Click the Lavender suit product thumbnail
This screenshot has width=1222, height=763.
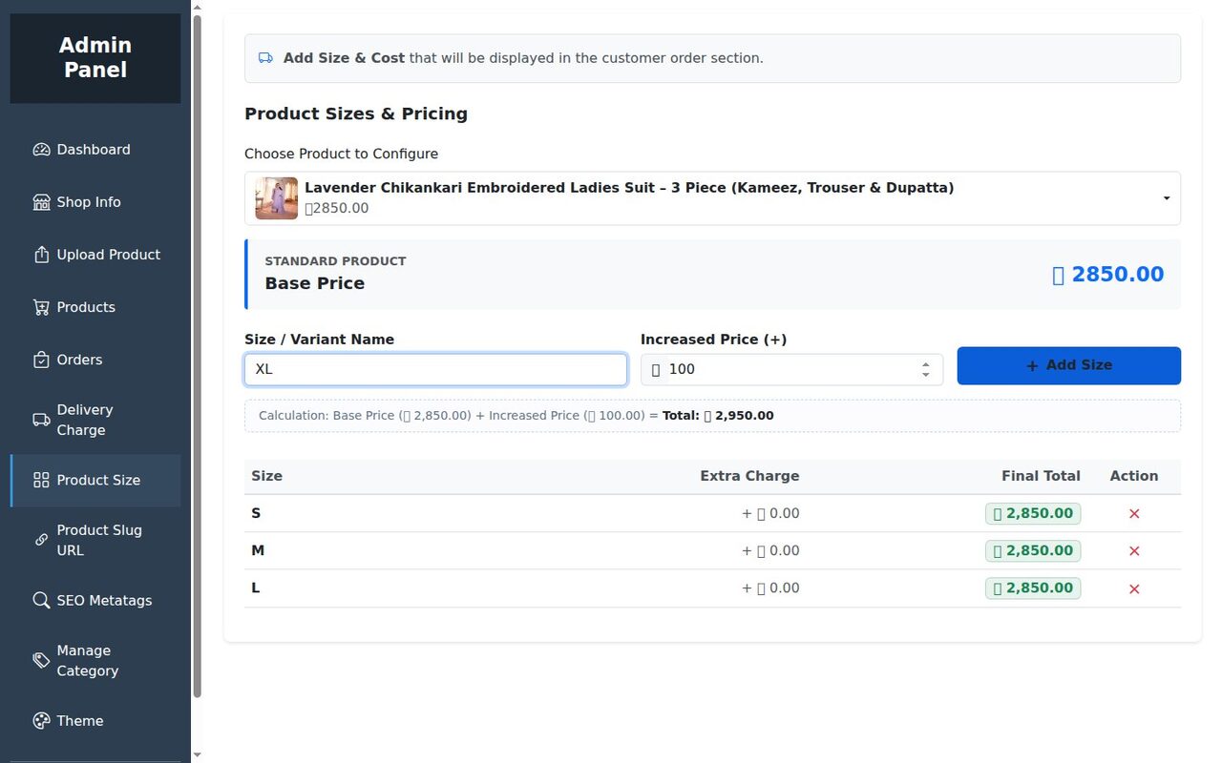tap(276, 198)
